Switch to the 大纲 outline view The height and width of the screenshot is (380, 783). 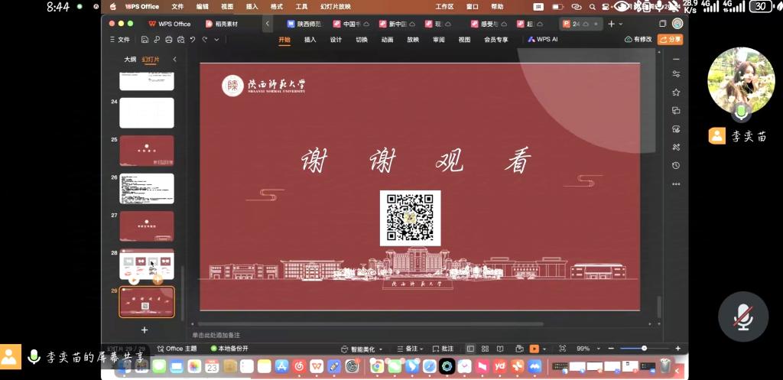point(130,60)
